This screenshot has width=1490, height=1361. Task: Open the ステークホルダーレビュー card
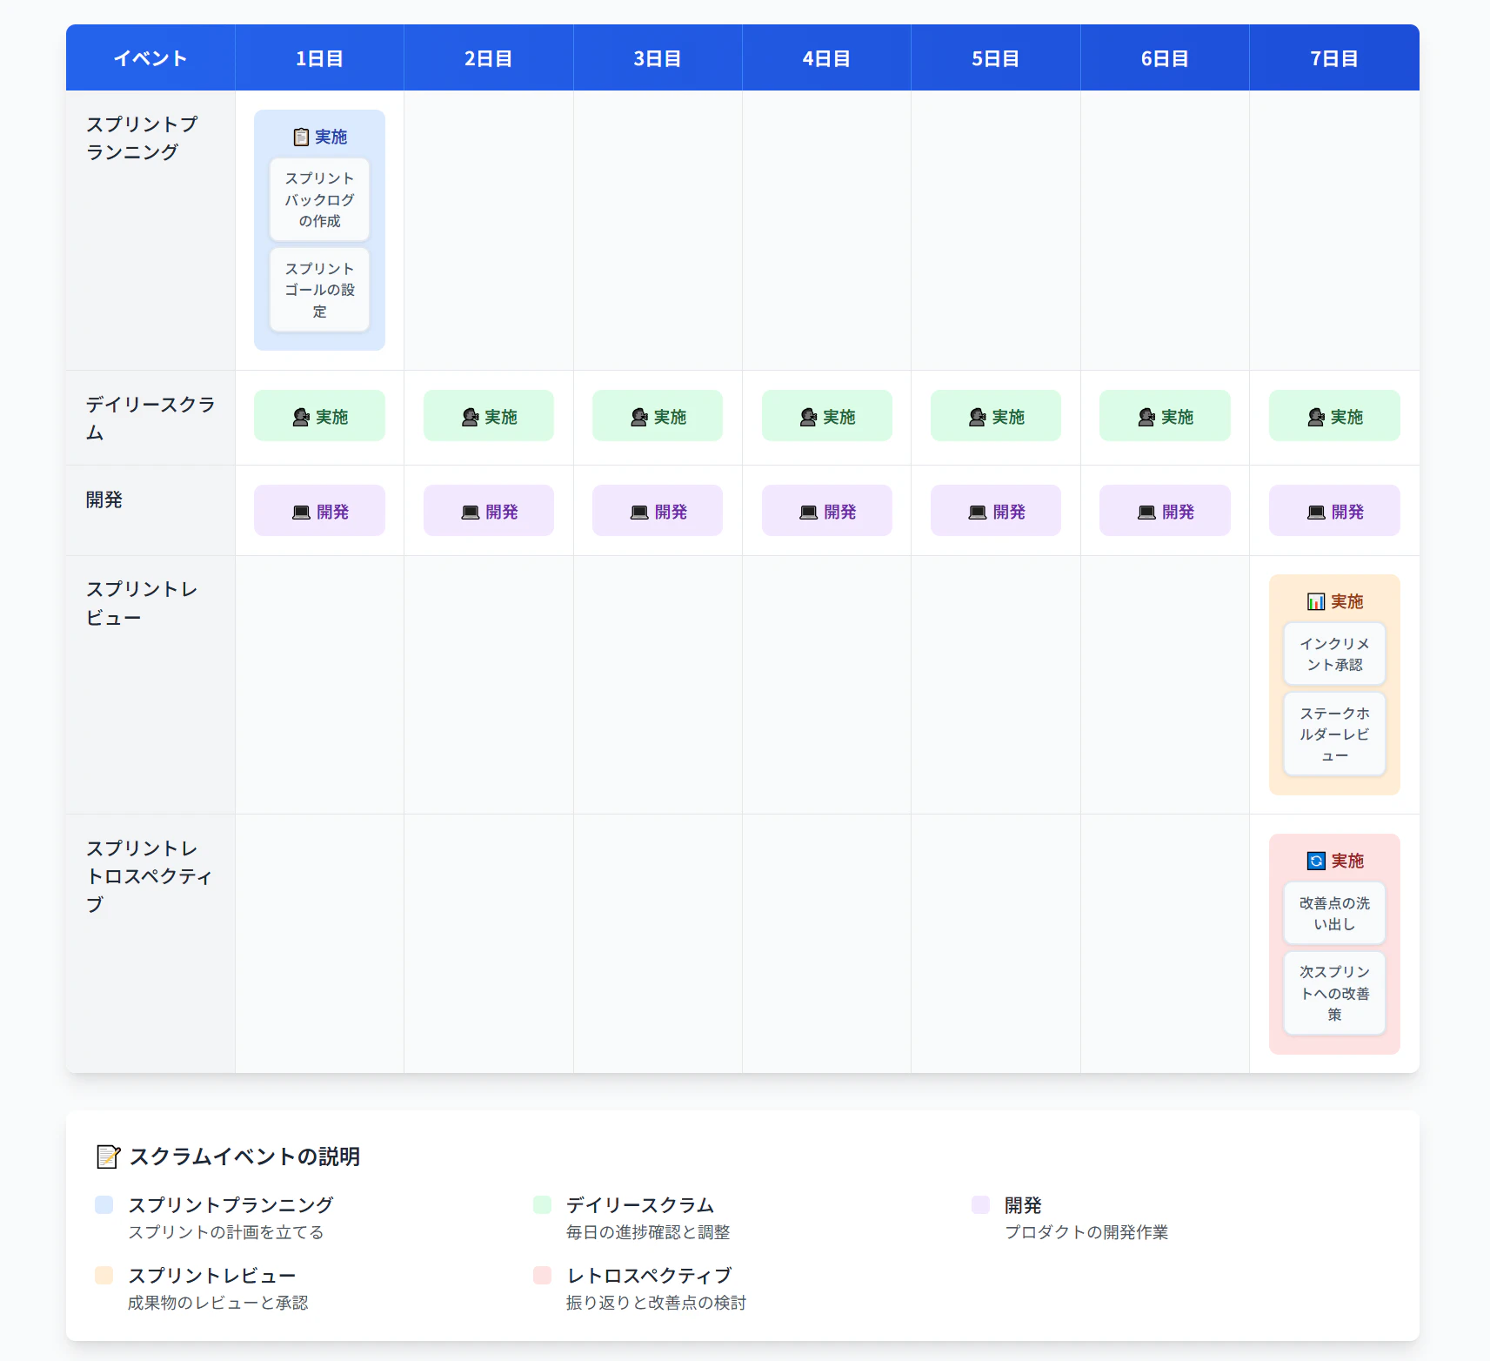click(1334, 734)
